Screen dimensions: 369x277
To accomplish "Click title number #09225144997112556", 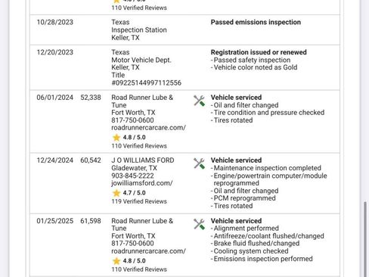I will coord(146,82).
